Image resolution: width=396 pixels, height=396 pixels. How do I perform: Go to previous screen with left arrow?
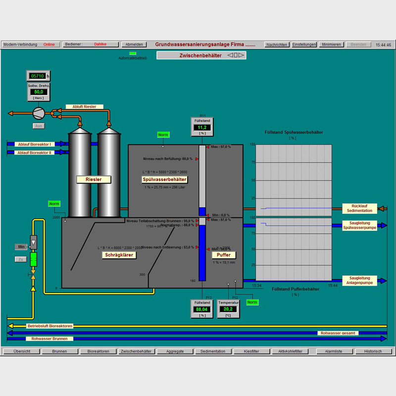[230, 55]
